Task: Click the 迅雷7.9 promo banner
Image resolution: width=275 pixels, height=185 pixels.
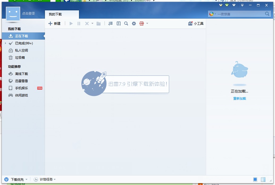Action: click(125, 84)
